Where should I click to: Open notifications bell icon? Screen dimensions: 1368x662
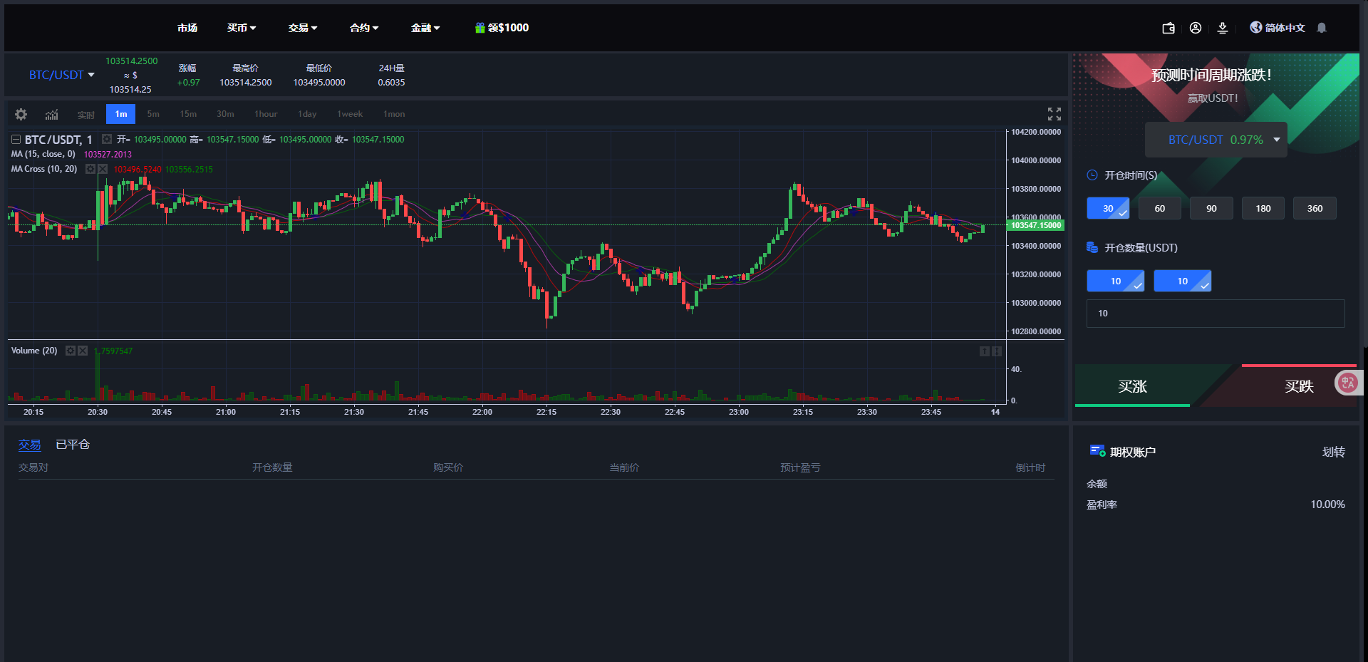click(x=1322, y=28)
